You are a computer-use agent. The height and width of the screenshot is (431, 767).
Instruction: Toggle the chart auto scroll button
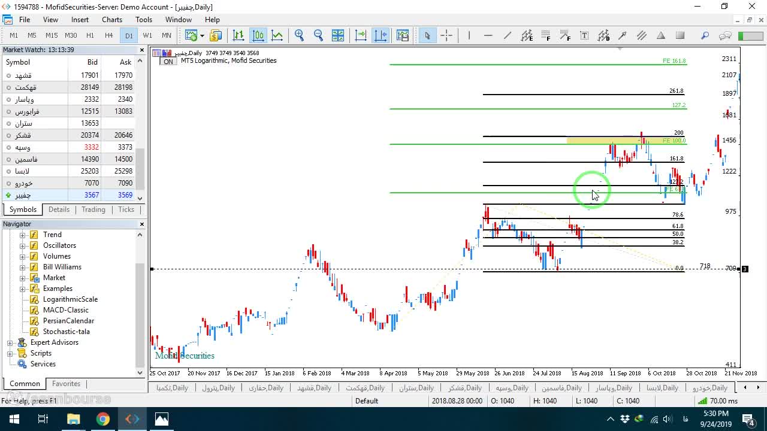click(x=361, y=35)
